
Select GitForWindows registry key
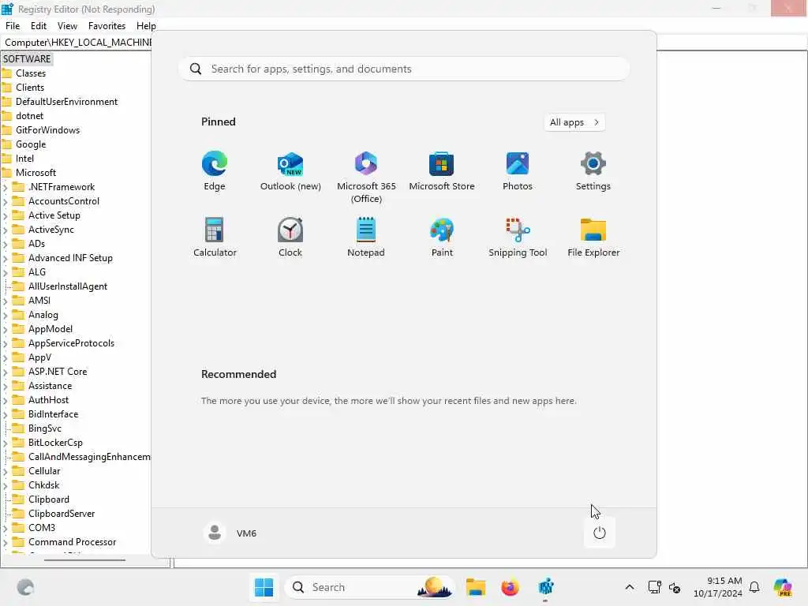[47, 130]
